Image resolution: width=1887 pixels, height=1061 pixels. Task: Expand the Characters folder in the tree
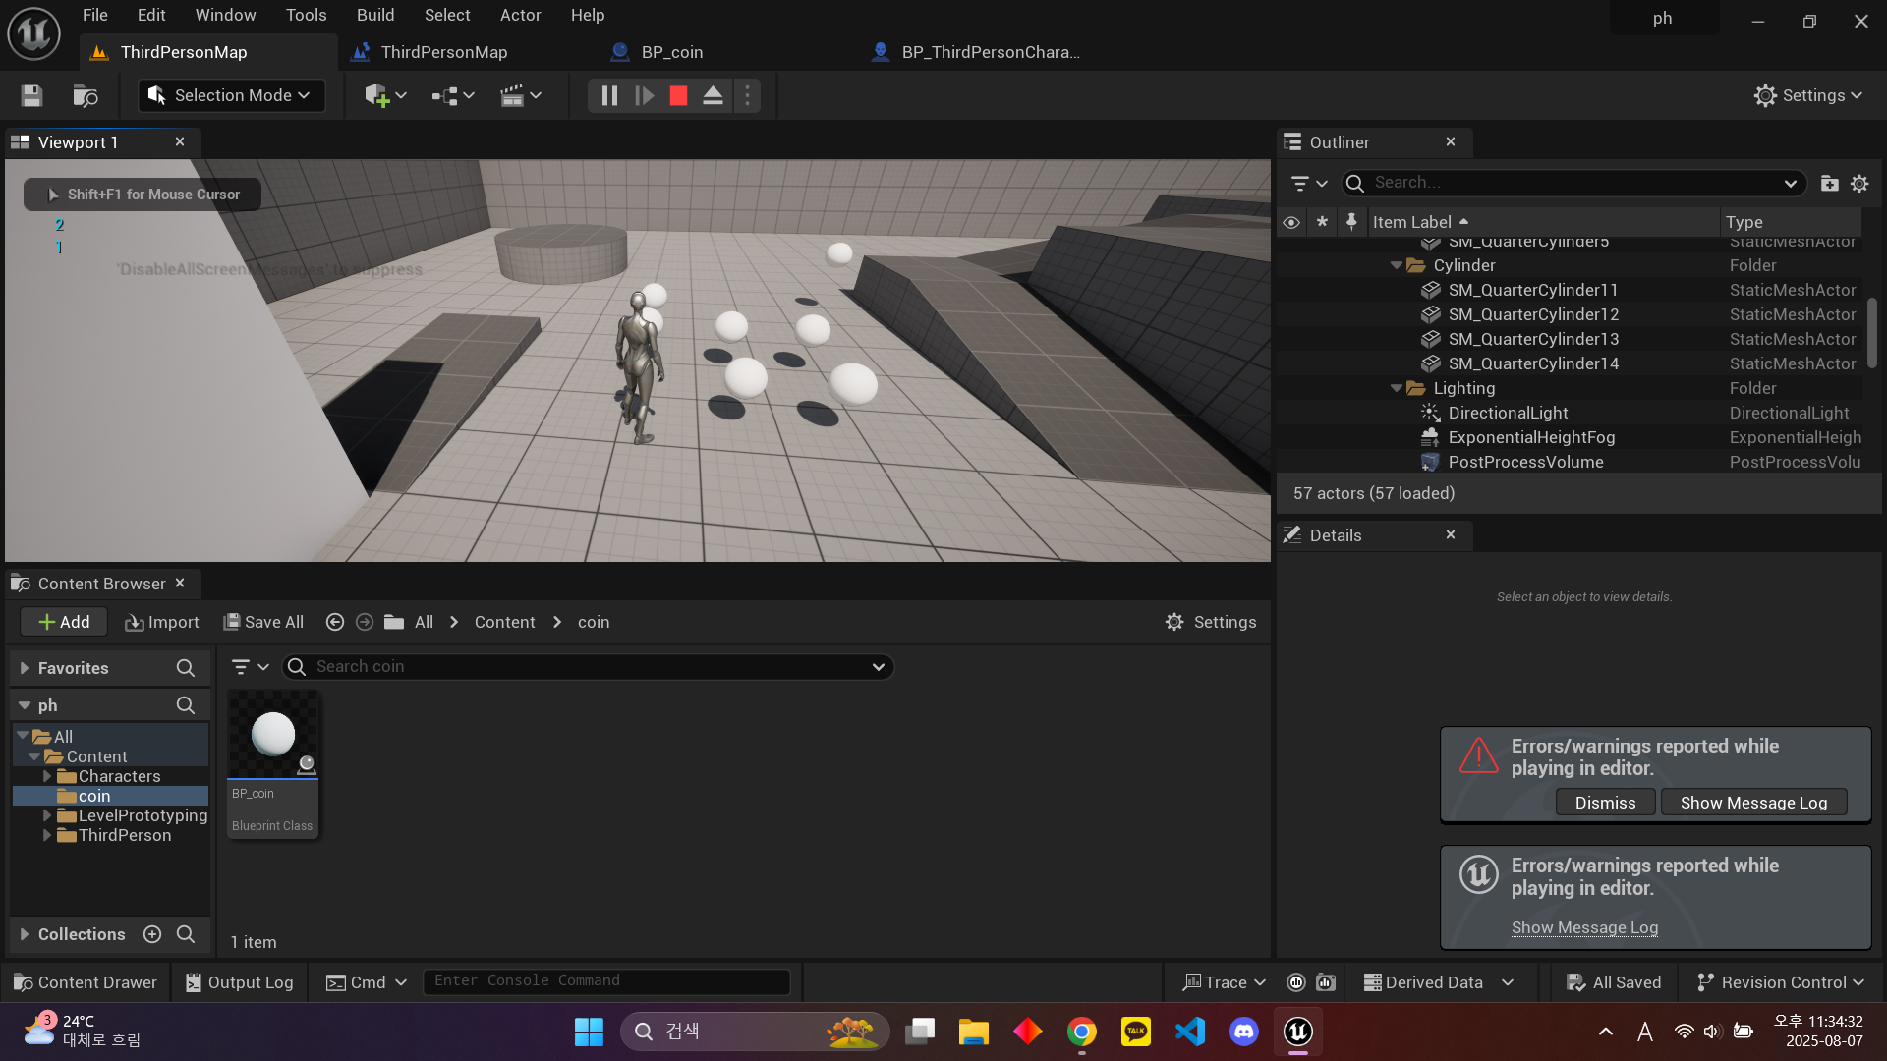coord(46,776)
